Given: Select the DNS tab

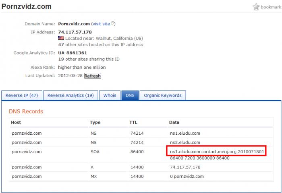Looking at the screenshot, I should click(x=130, y=95).
